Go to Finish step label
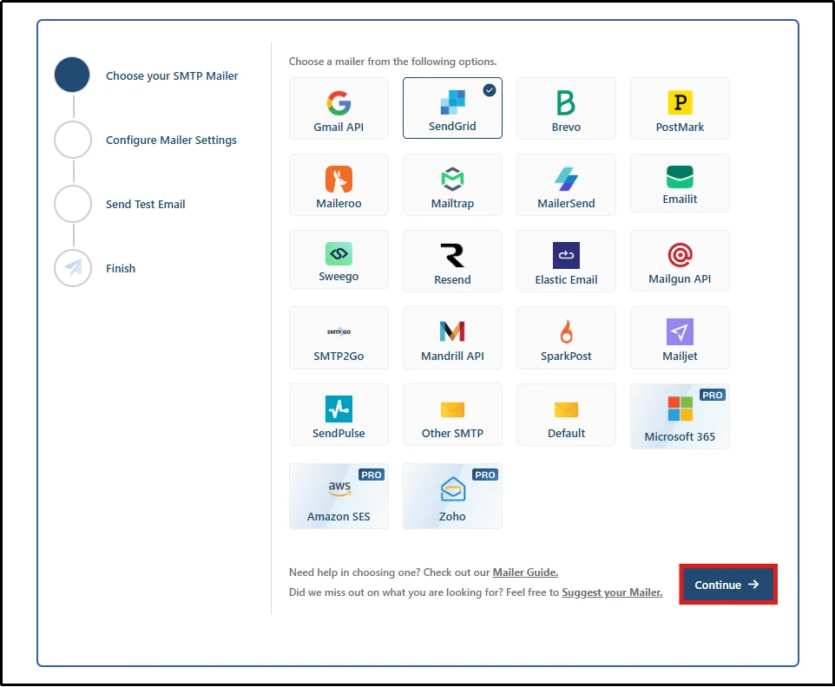The image size is (835, 687). pos(121,268)
